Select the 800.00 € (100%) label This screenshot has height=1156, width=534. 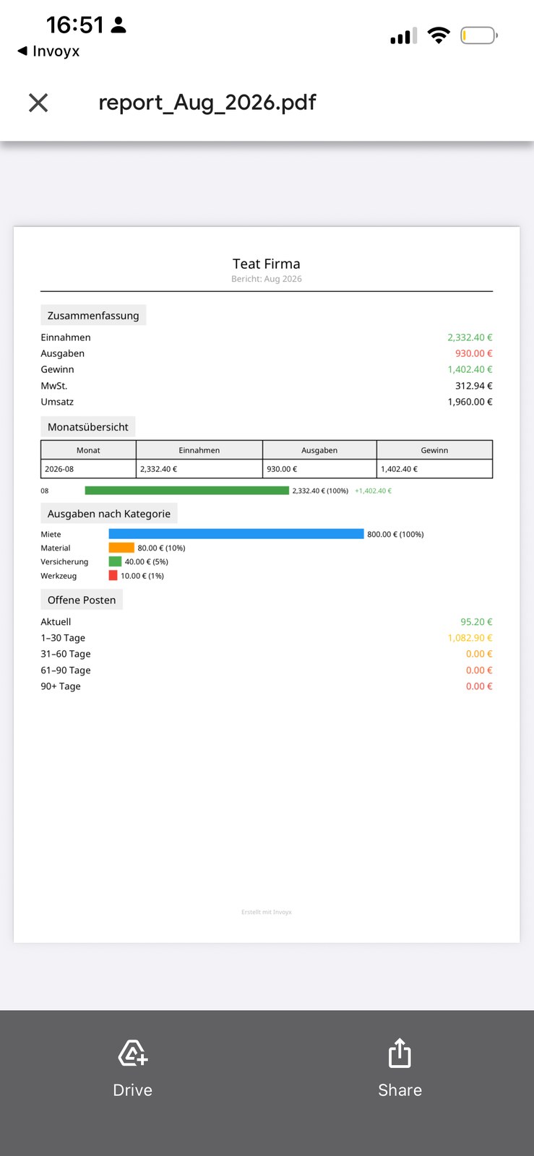click(x=396, y=535)
